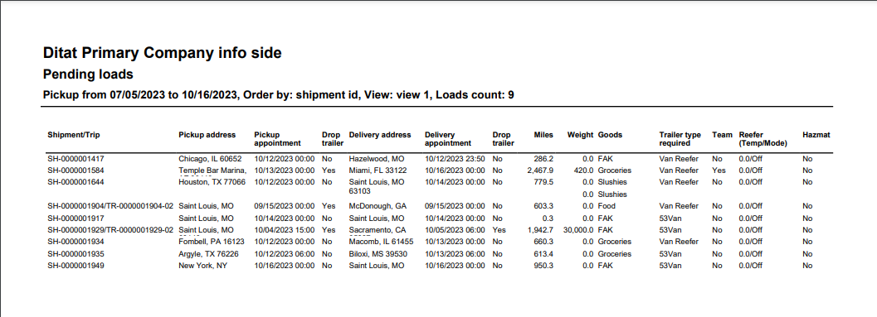Click the Shipment/Trip column header
Image resolution: width=877 pixels, height=317 pixels.
tap(74, 135)
